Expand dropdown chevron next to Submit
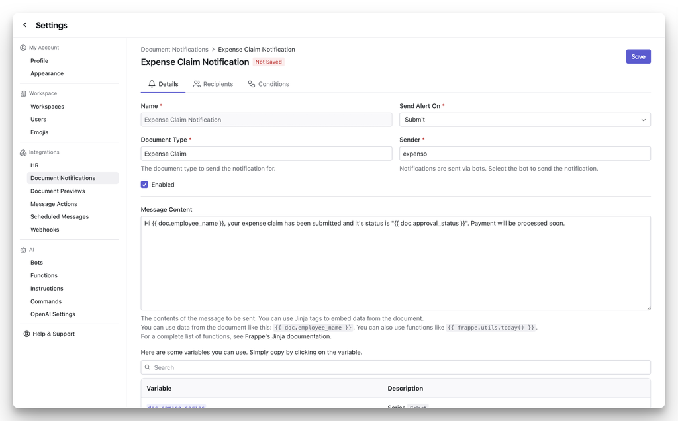 pyautogui.click(x=643, y=120)
